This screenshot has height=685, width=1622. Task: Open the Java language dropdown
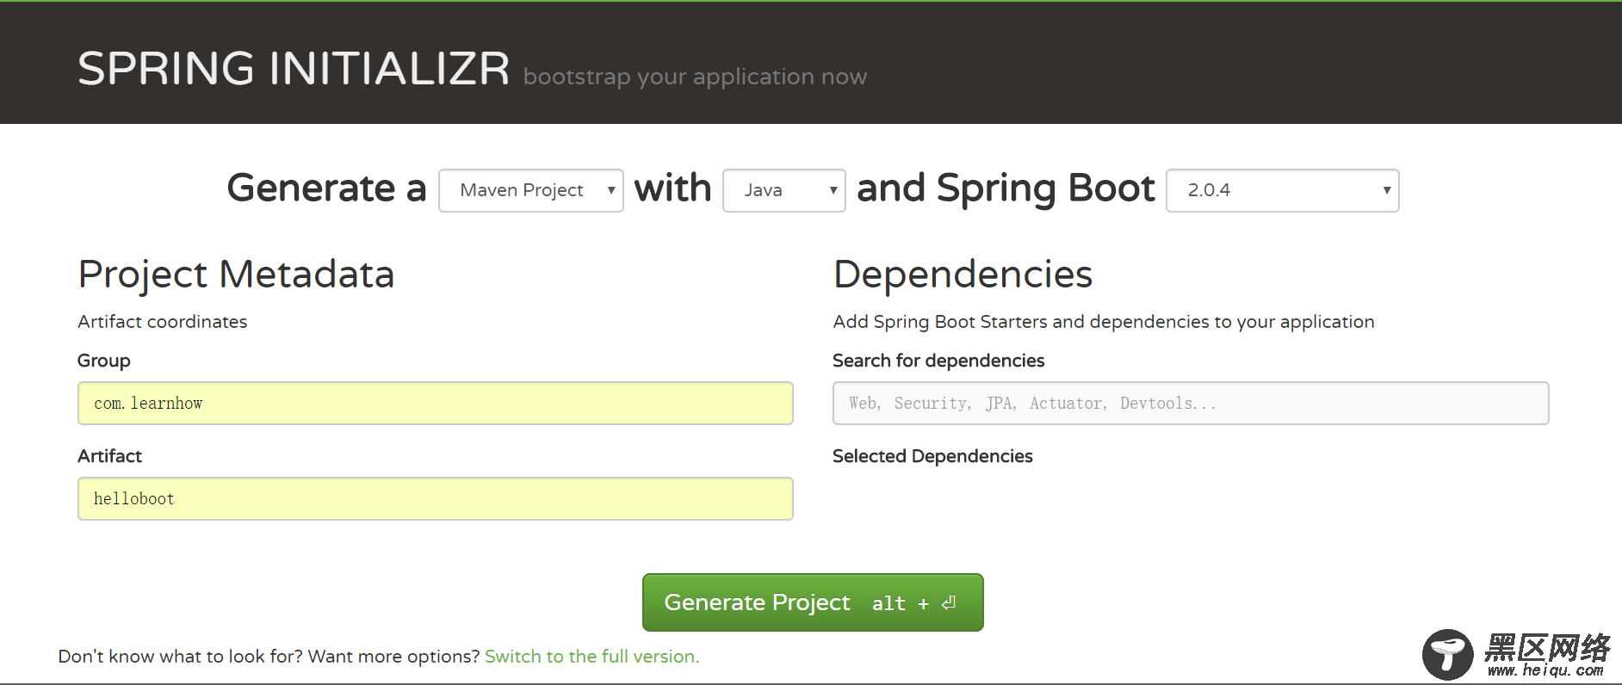pos(784,190)
